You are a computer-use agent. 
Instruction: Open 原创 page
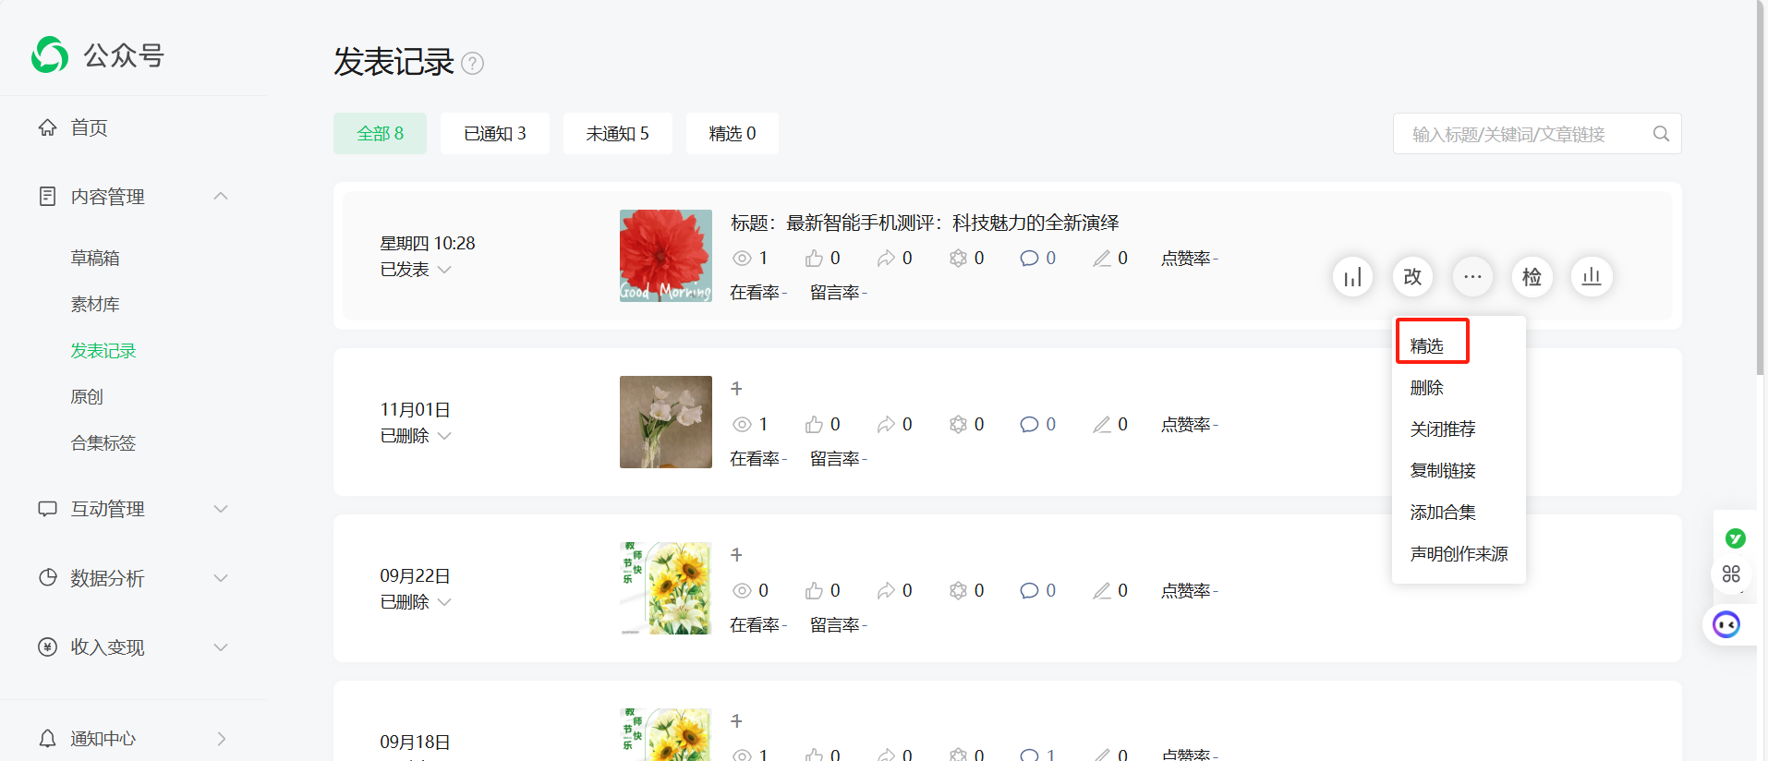coord(87,396)
